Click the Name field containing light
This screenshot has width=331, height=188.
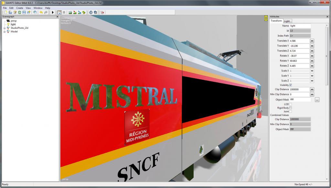(x=300, y=26)
